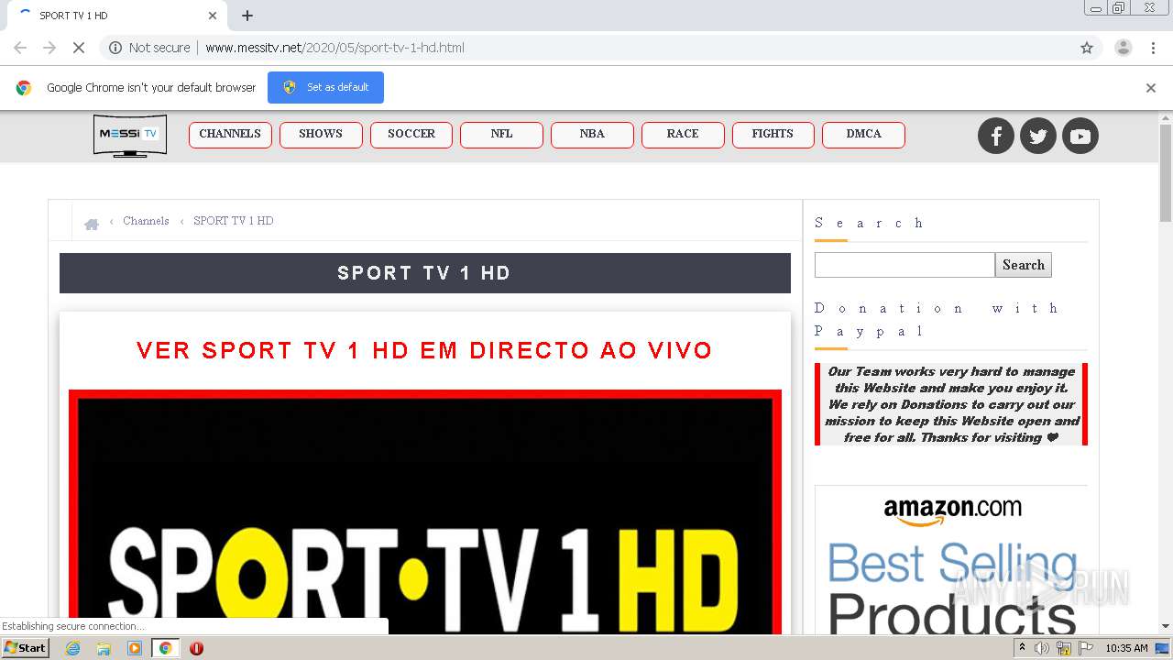This screenshot has height=660, width=1173.
Task: Open the NFL section
Action: click(501, 135)
